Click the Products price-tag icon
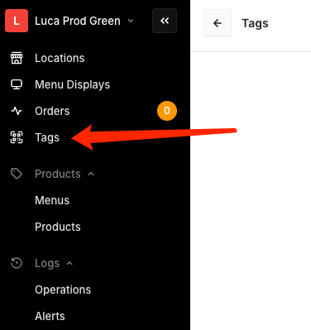The image size is (311, 330). (17, 174)
